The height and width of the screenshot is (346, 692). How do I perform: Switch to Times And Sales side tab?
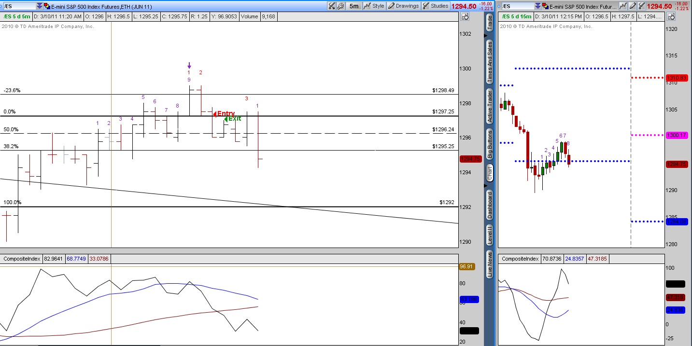click(490, 61)
